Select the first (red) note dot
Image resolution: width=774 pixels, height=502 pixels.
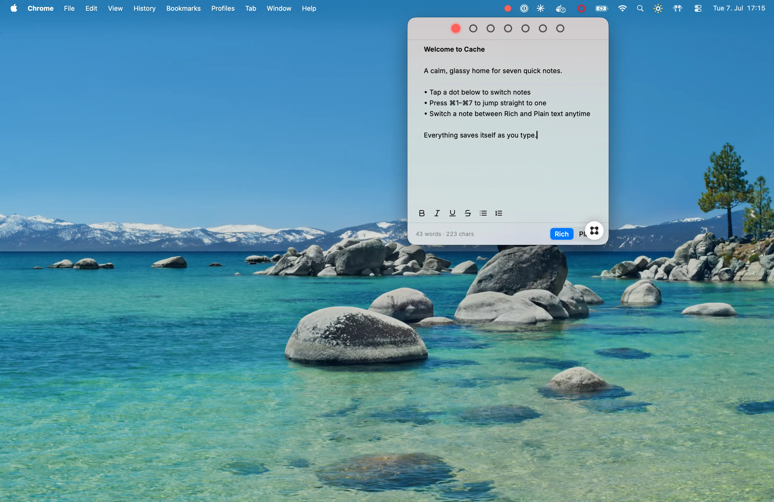456,29
